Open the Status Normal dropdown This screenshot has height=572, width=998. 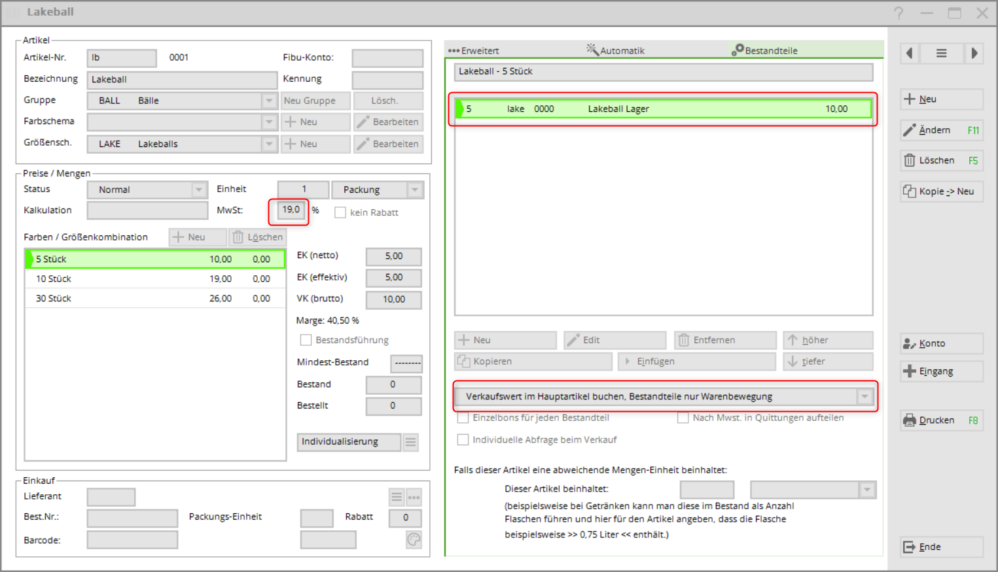tap(199, 190)
